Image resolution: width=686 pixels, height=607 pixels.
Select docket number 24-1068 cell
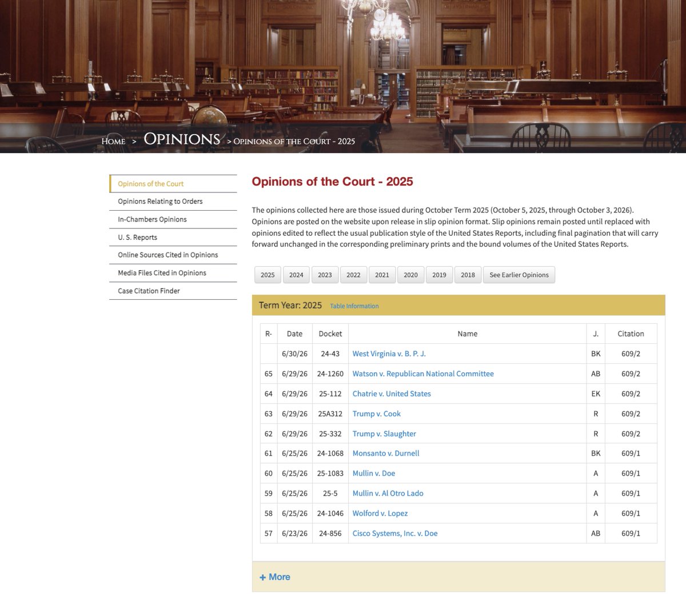tap(330, 453)
